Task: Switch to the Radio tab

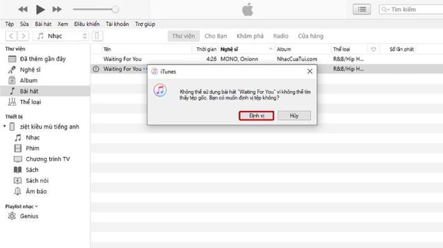Action: (280, 36)
